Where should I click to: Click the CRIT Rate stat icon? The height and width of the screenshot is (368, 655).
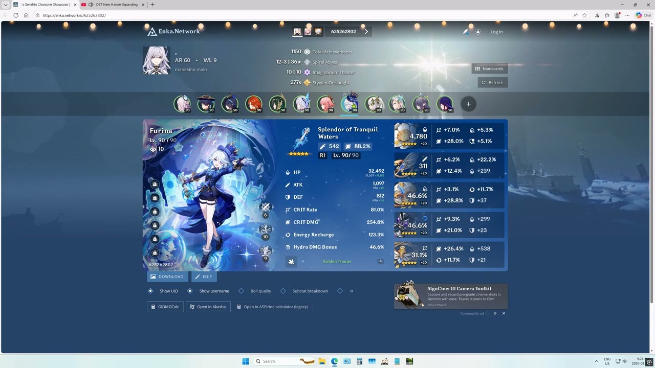288,210
